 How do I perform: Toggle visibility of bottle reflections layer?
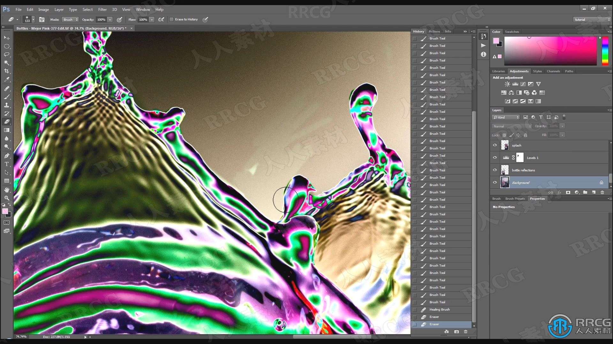coord(495,170)
